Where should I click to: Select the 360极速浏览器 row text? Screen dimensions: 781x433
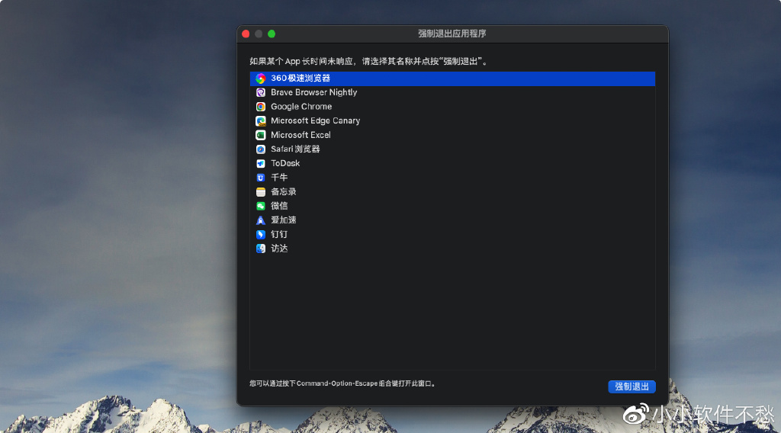pyautogui.click(x=301, y=79)
